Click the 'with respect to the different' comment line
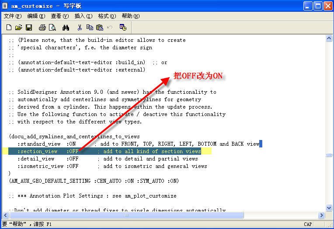 pos(75,122)
